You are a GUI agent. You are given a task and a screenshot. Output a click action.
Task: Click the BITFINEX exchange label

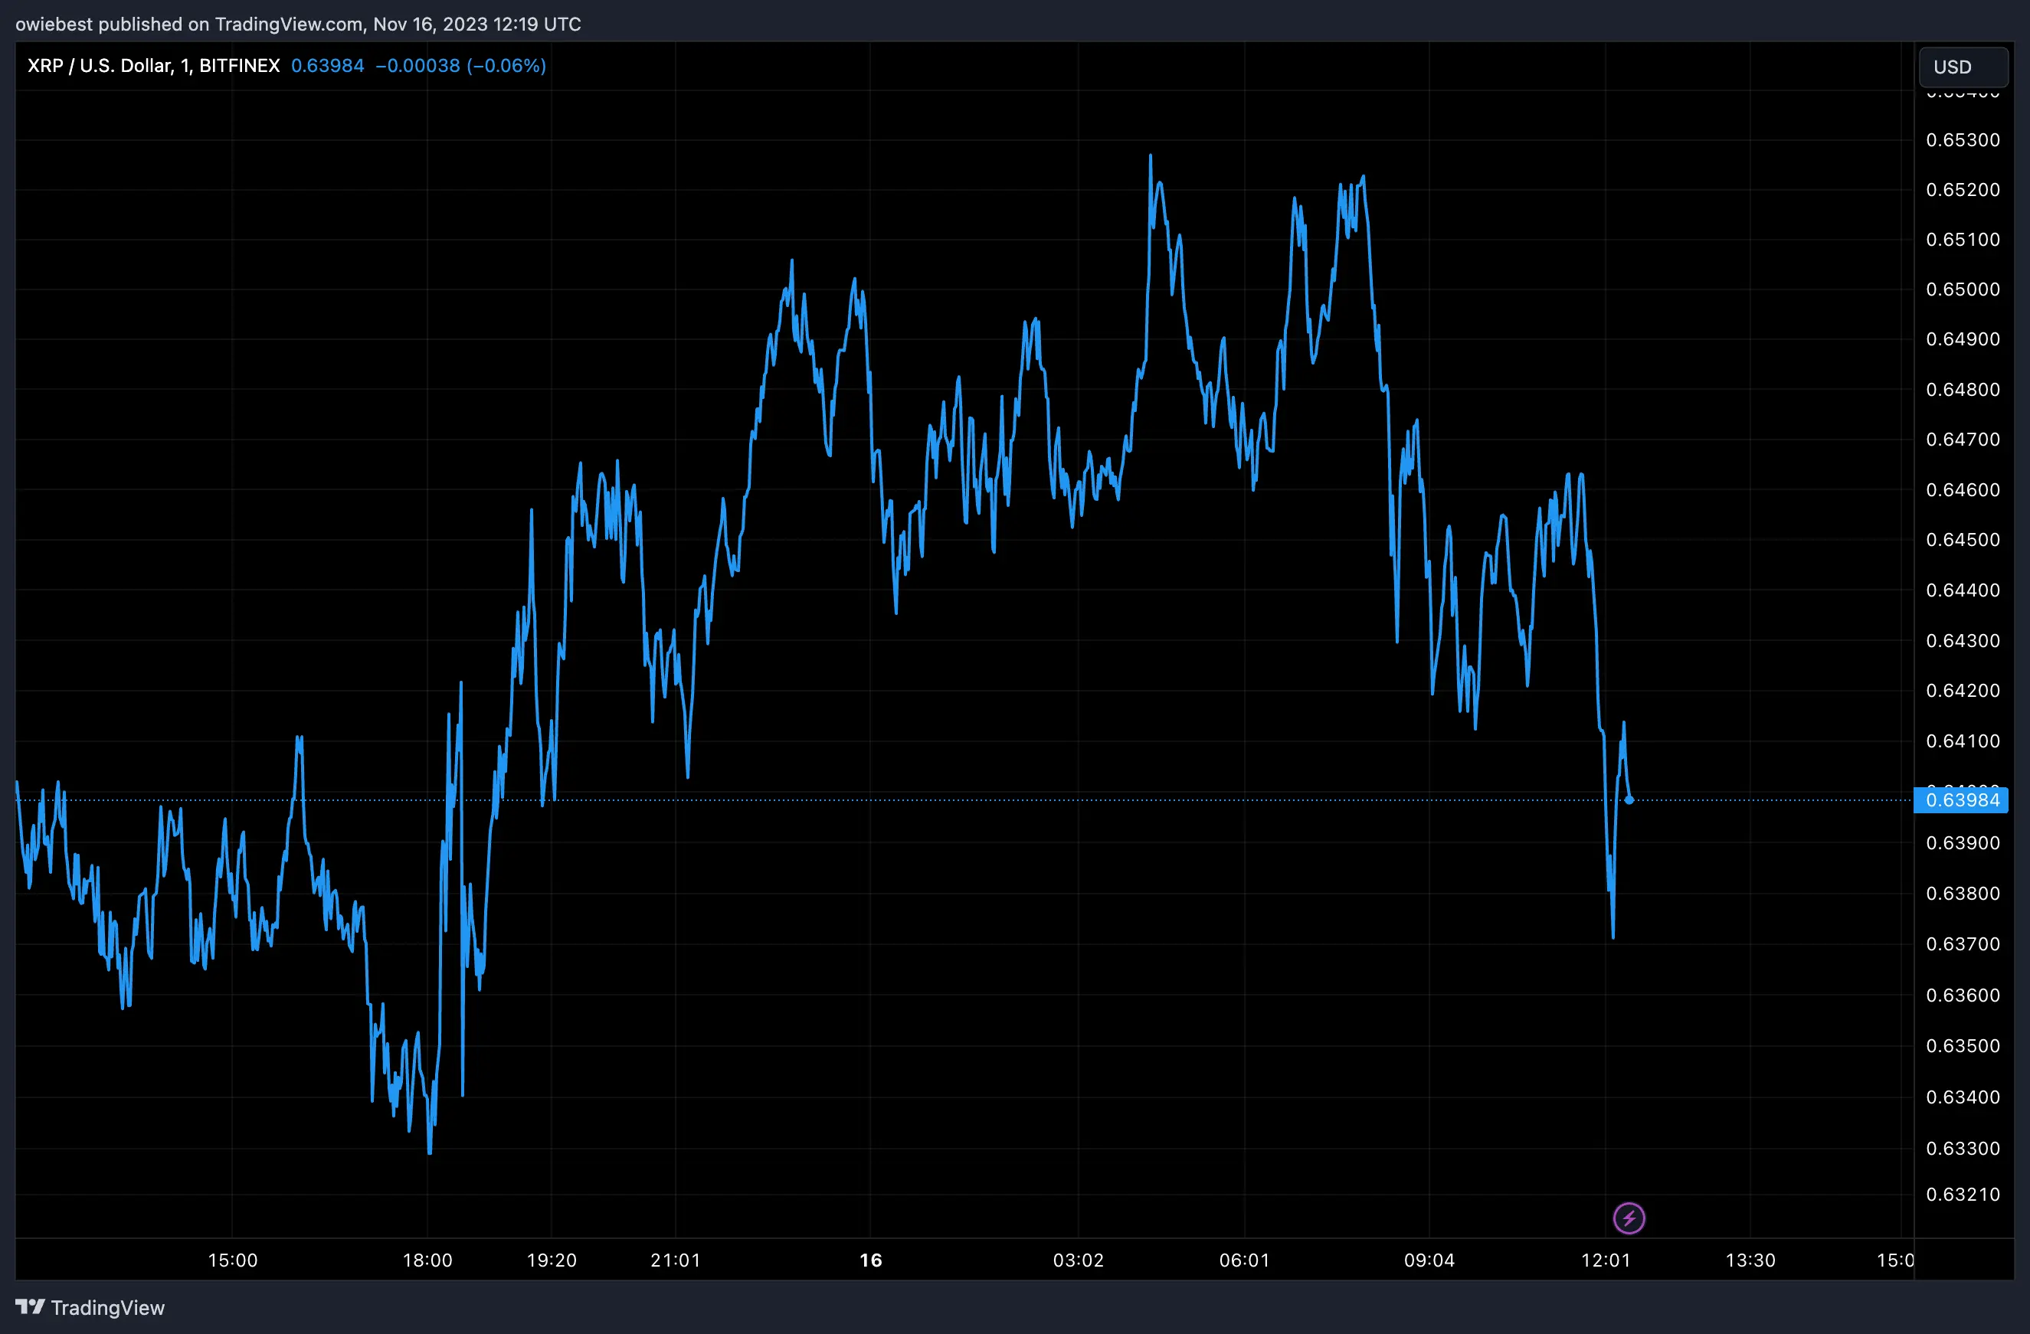click(x=240, y=65)
